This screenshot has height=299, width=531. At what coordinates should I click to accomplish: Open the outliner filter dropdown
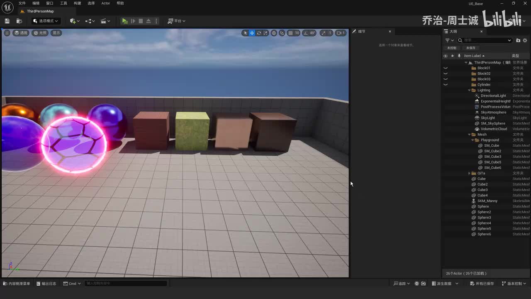(449, 40)
